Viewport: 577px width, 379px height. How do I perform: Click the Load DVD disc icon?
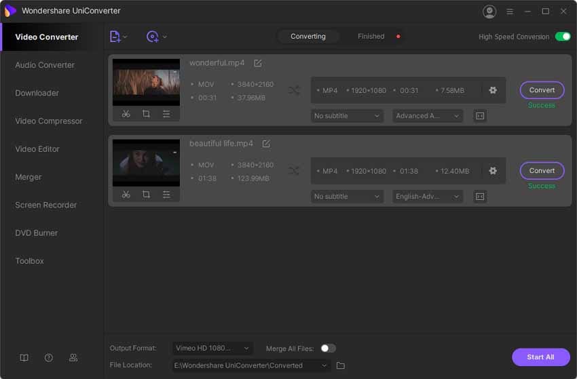click(152, 37)
